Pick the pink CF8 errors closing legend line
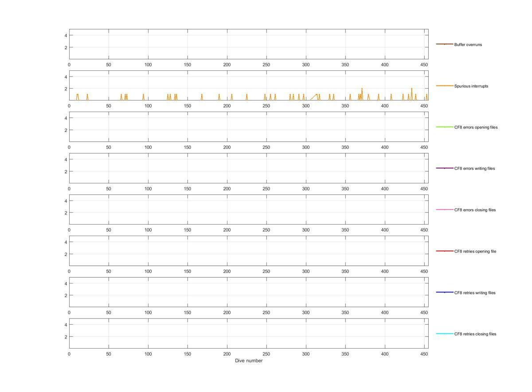The height and width of the screenshot is (392, 532). point(445,210)
